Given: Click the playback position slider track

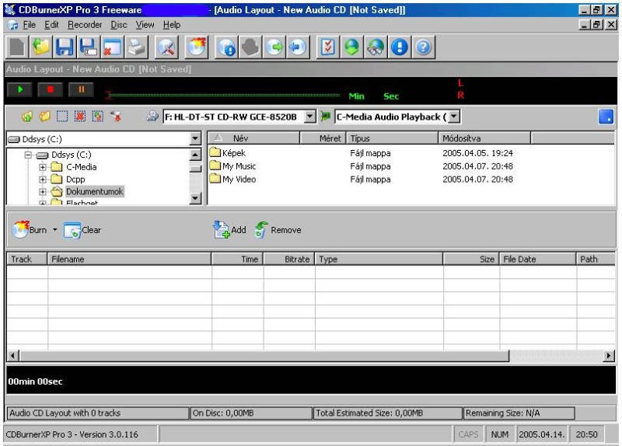Looking at the screenshot, I should 225,95.
